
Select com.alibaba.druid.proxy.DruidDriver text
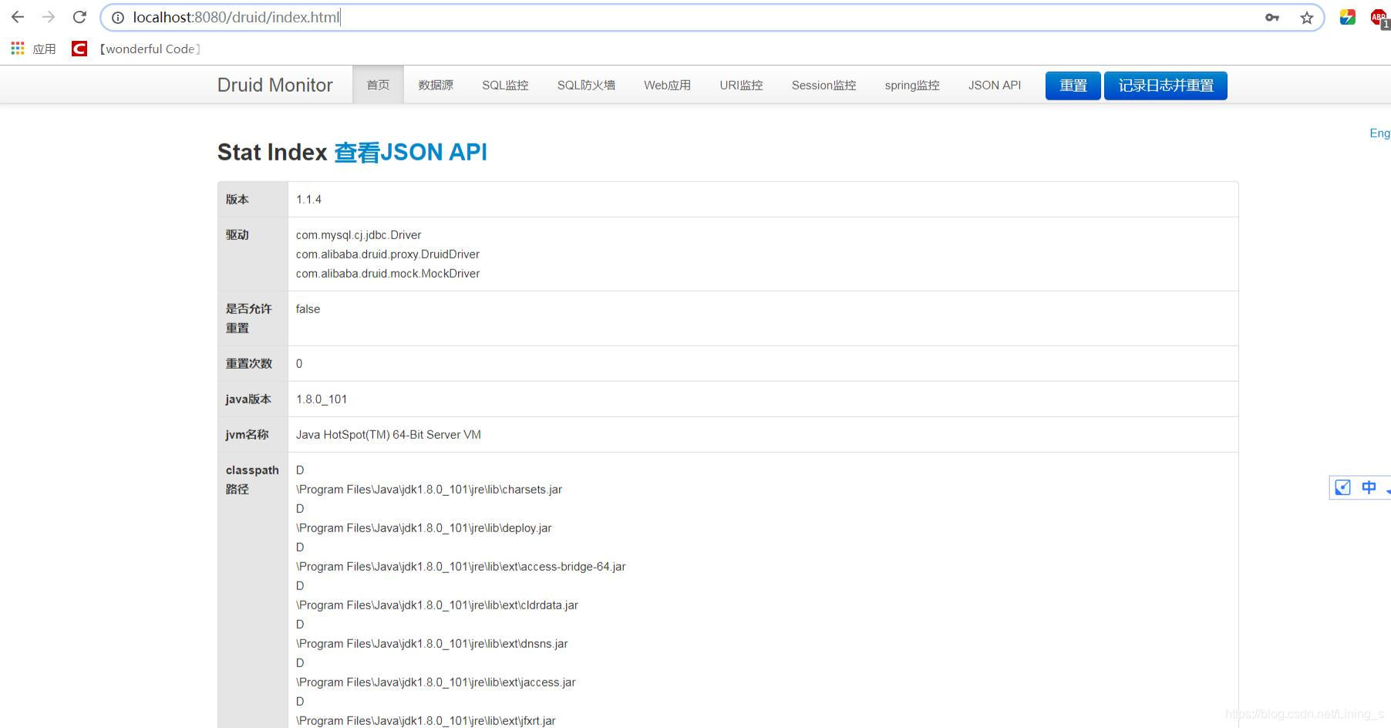click(x=388, y=254)
